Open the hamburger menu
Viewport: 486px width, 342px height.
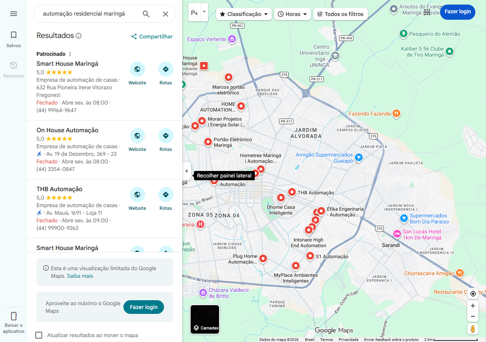click(14, 14)
